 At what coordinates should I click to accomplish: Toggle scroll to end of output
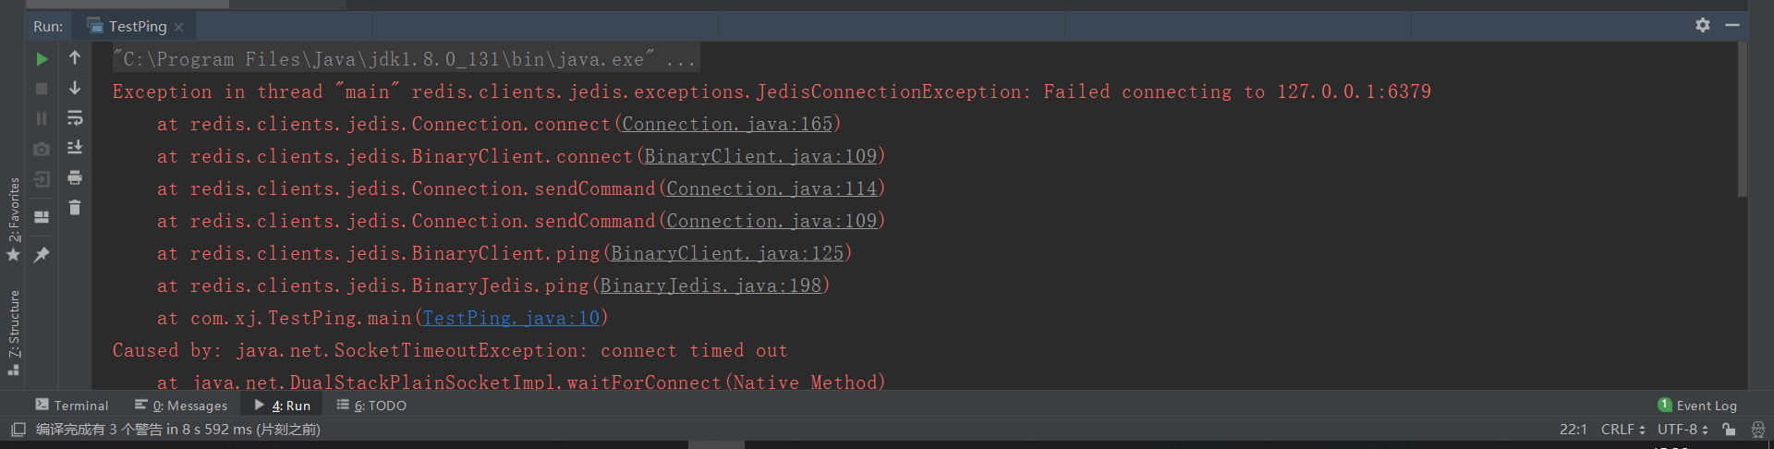(75, 147)
